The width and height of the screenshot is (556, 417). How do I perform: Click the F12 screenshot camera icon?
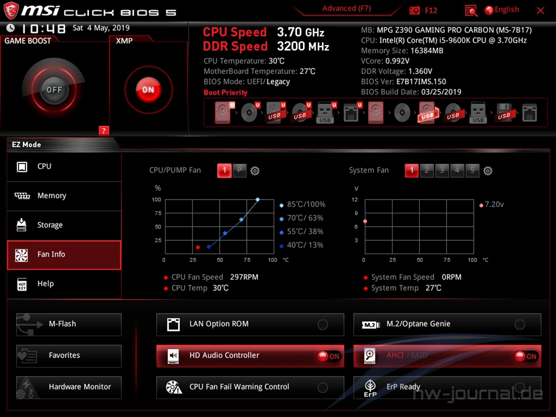[x=415, y=10]
